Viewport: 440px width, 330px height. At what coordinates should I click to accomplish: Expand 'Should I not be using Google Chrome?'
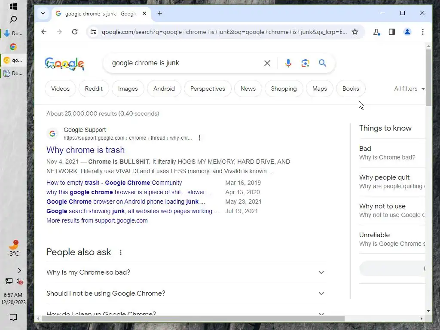(x=186, y=293)
